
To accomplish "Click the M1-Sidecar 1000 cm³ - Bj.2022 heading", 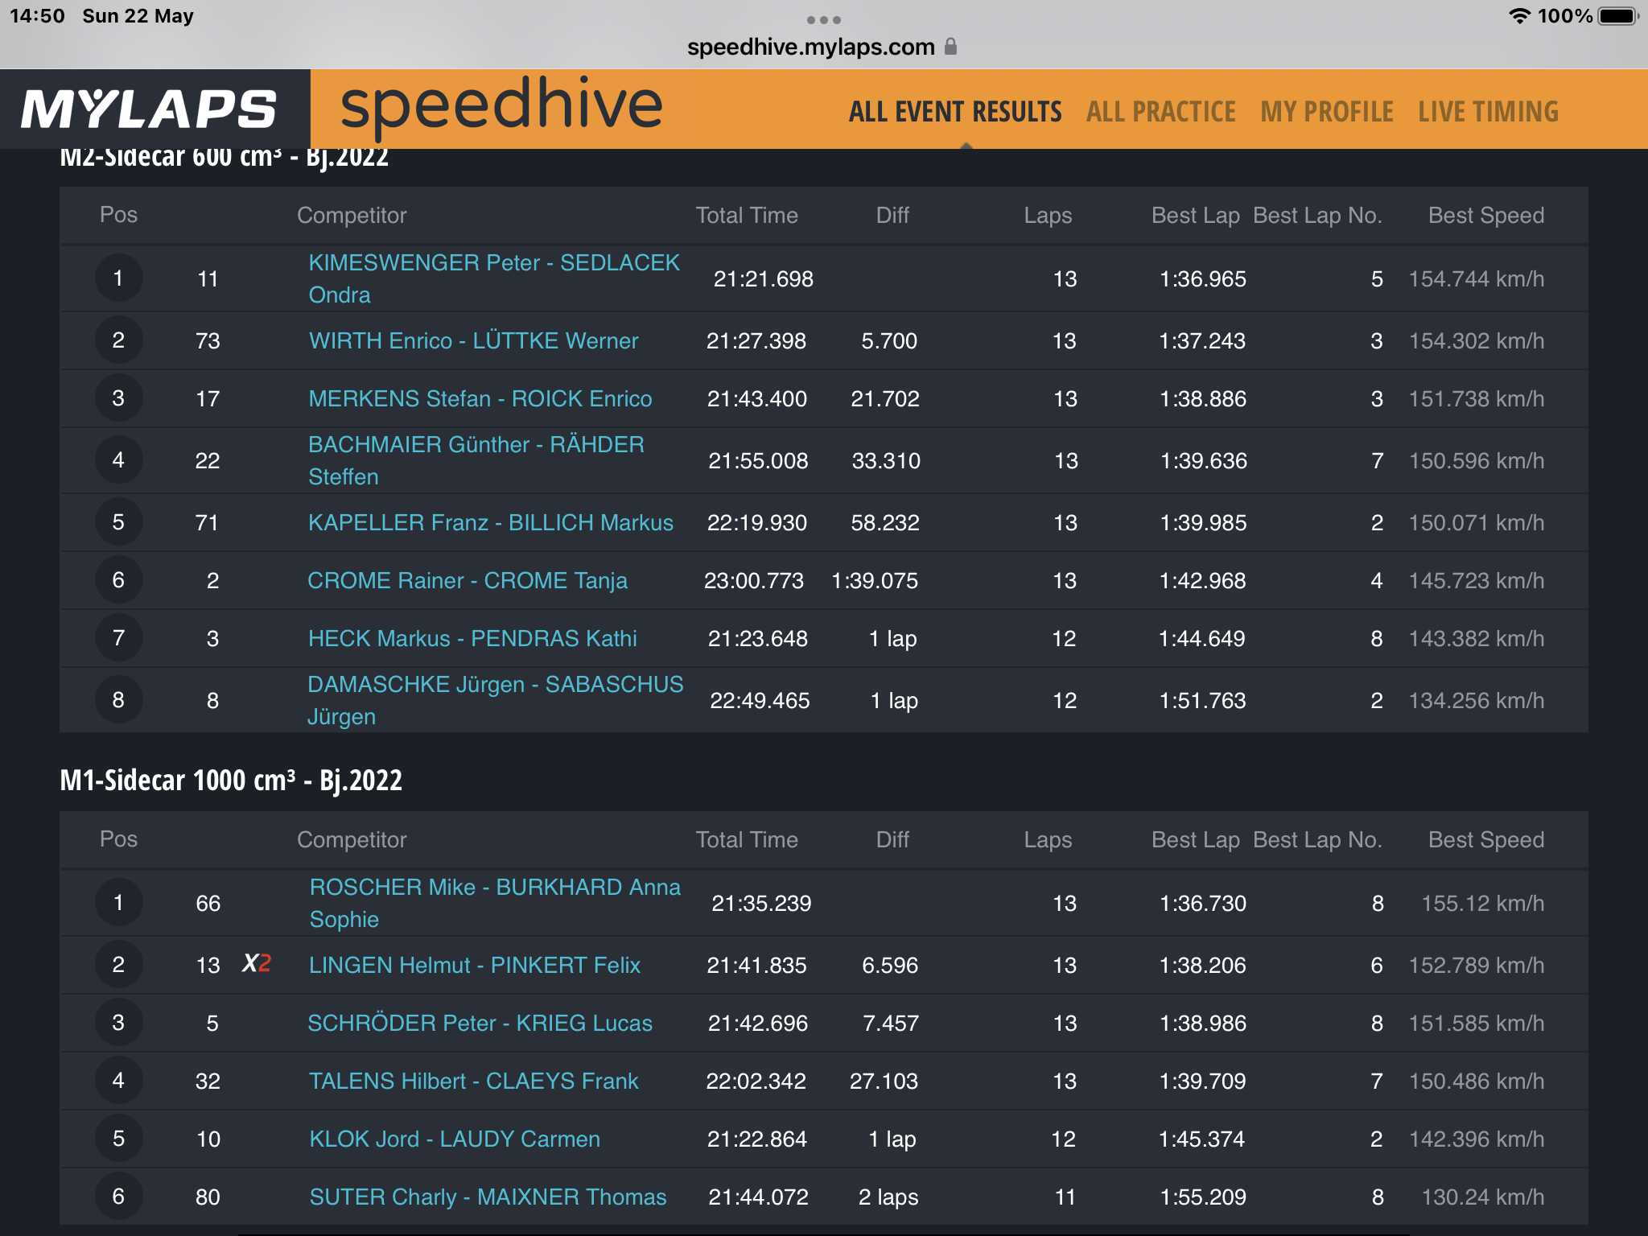I will (231, 780).
